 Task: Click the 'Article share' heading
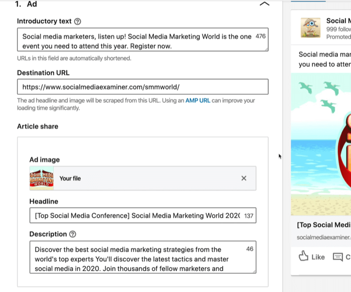(38, 126)
